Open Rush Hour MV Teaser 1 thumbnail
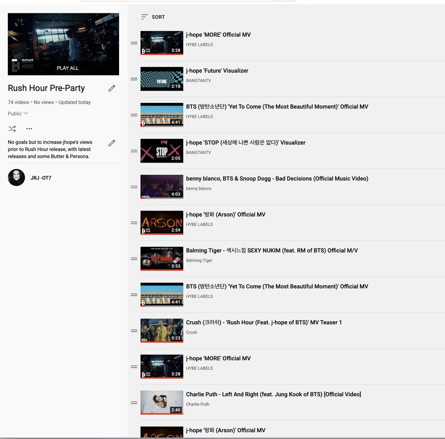 tap(162, 331)
